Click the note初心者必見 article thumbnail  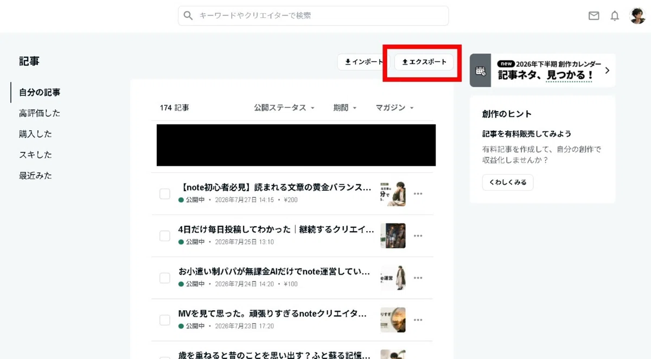(393, 194)
